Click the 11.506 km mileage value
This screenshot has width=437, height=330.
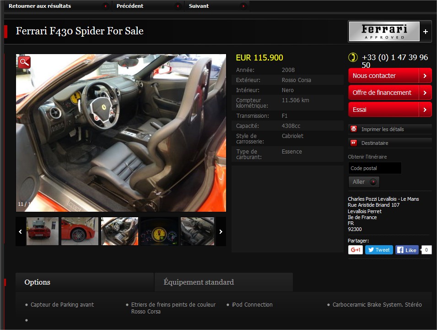[296, 100]
